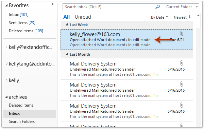Expand the kelly account node

6,80
